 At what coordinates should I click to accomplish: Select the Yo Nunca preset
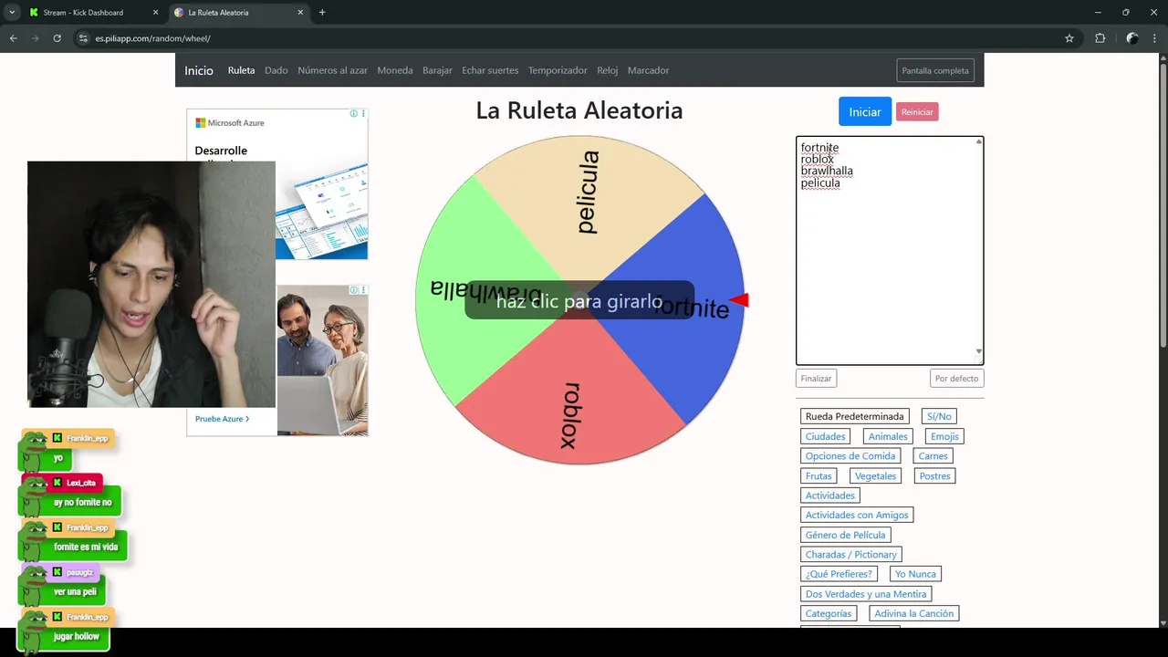(915, 574)
